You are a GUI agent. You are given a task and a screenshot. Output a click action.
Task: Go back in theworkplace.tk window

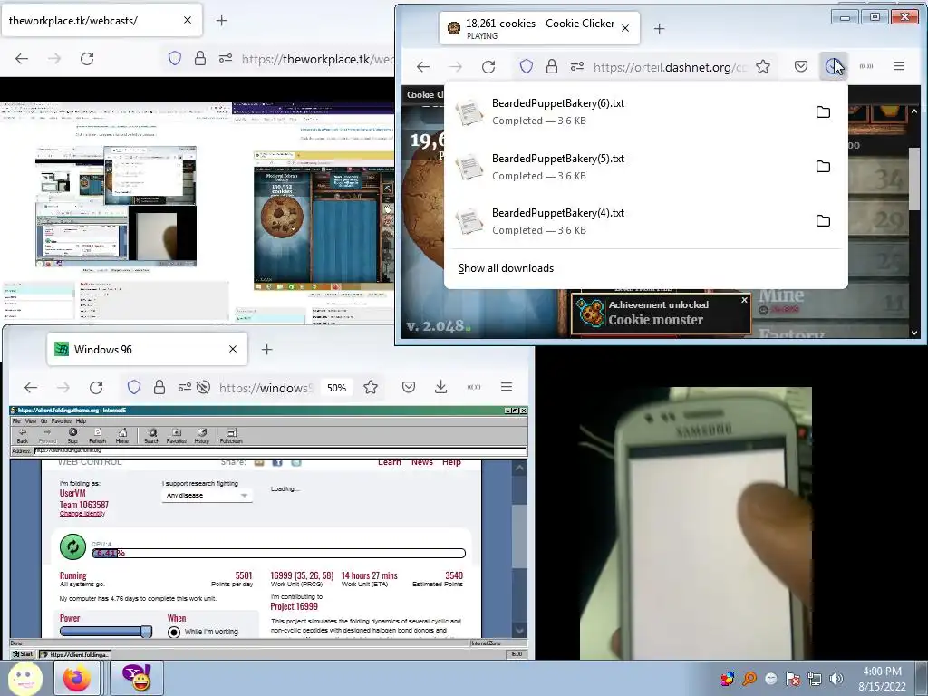pos(22,59)
